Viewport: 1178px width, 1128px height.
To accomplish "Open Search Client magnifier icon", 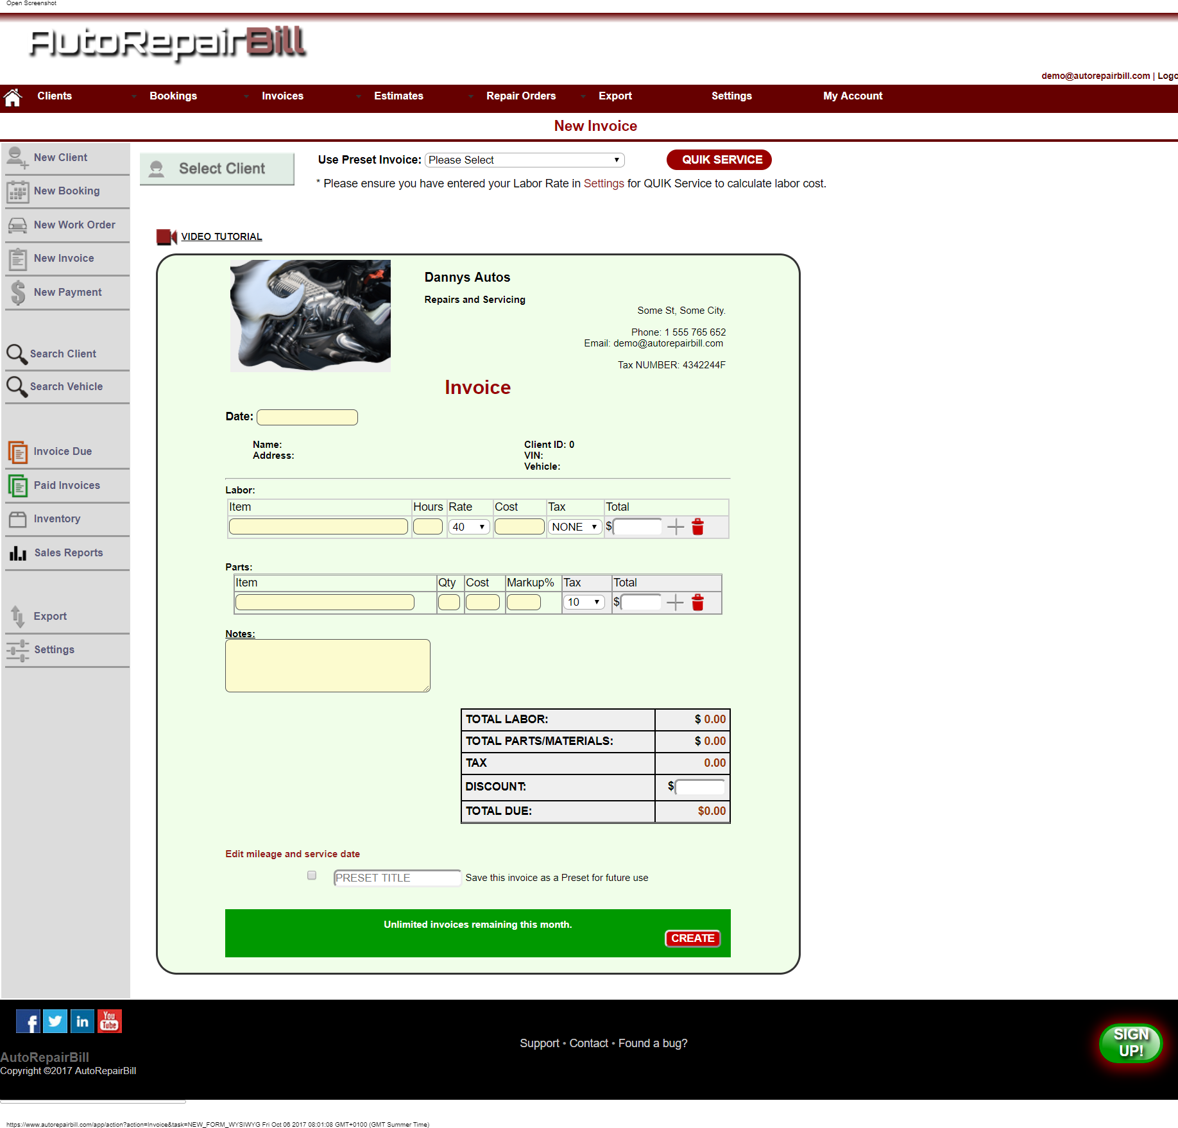I will coord(17,354).
